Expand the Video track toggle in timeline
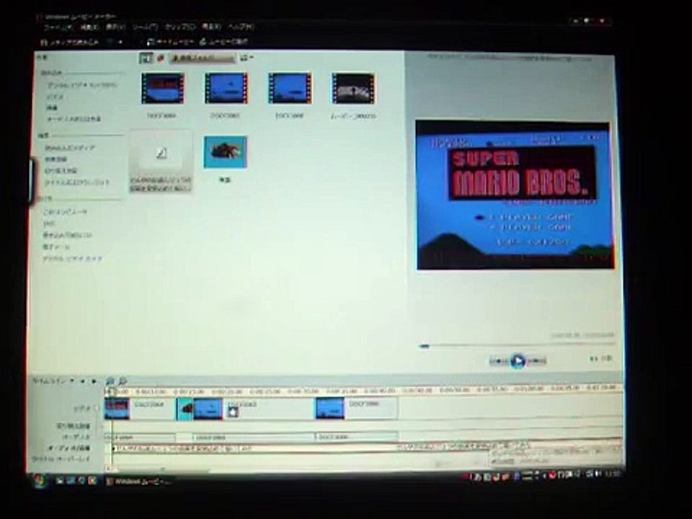 click(x=97, y=409)
